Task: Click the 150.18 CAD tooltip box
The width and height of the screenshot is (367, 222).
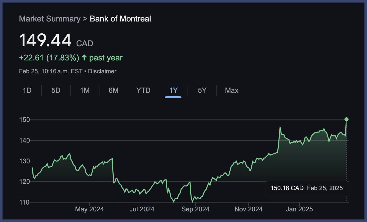Action: coord(306,188)
